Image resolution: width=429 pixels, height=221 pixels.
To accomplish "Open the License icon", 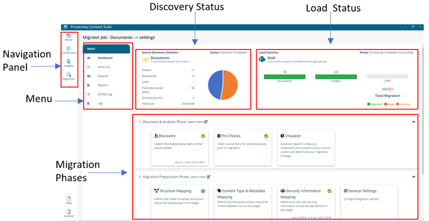I will pyautogui.click(x=69, y=212).
